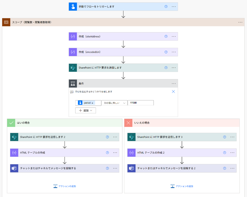Click アクションの追加 in はいの場合 branch
The image size is (247, 197).
(x=65, y=186)
